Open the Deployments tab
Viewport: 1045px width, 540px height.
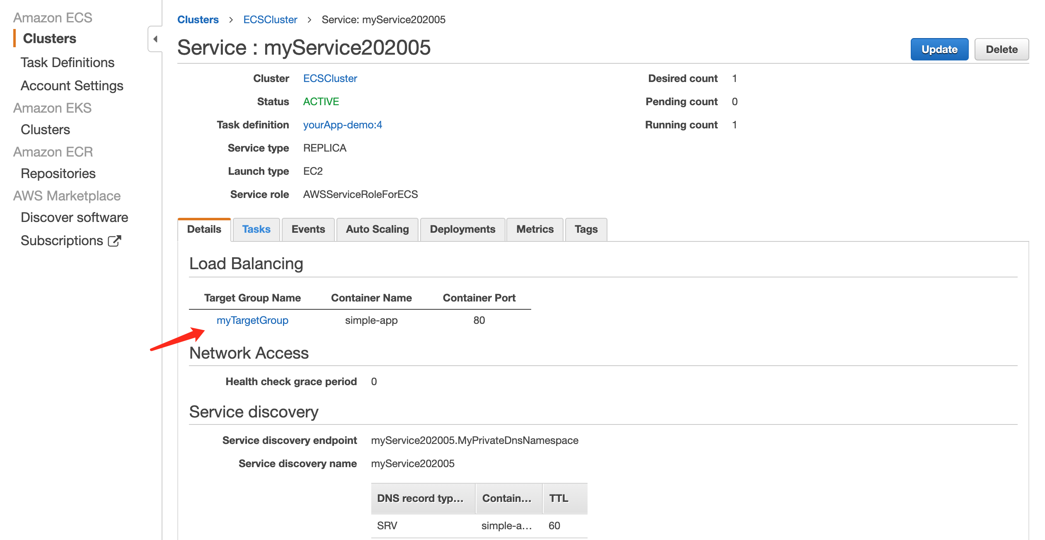462,229
